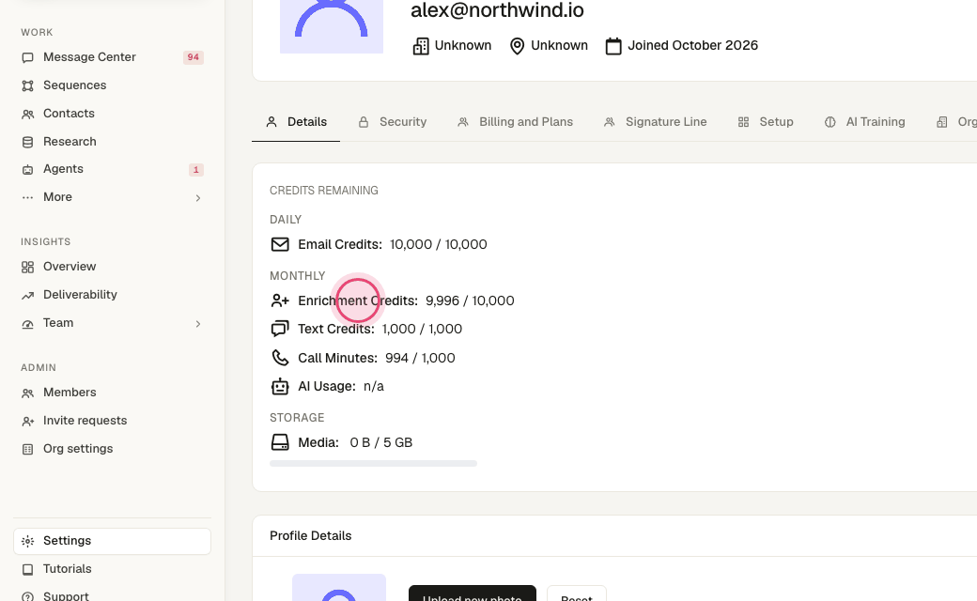
Task: Go to Deliverability insights
Action: 112,295
